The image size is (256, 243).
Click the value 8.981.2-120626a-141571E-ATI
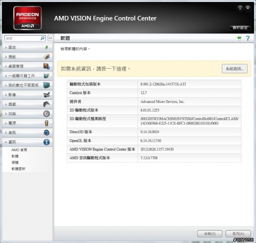point(163,84)
